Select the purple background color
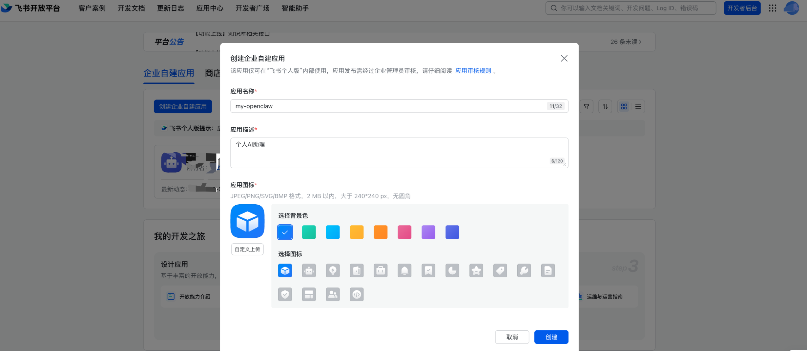This screenshot has width=807, height=351. click(x=428, y=232)
